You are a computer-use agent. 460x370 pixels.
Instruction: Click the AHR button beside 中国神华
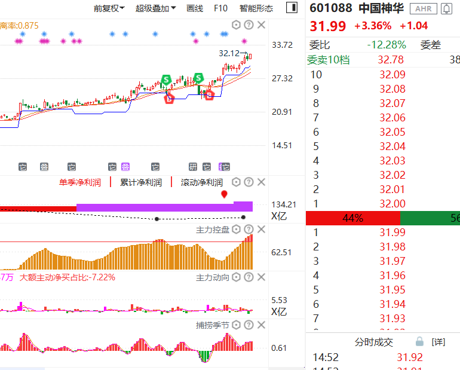pyautogui.click(x=424, y=9)
